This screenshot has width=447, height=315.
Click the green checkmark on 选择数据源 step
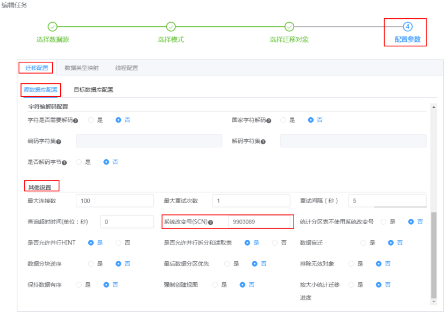pos(52,25)
